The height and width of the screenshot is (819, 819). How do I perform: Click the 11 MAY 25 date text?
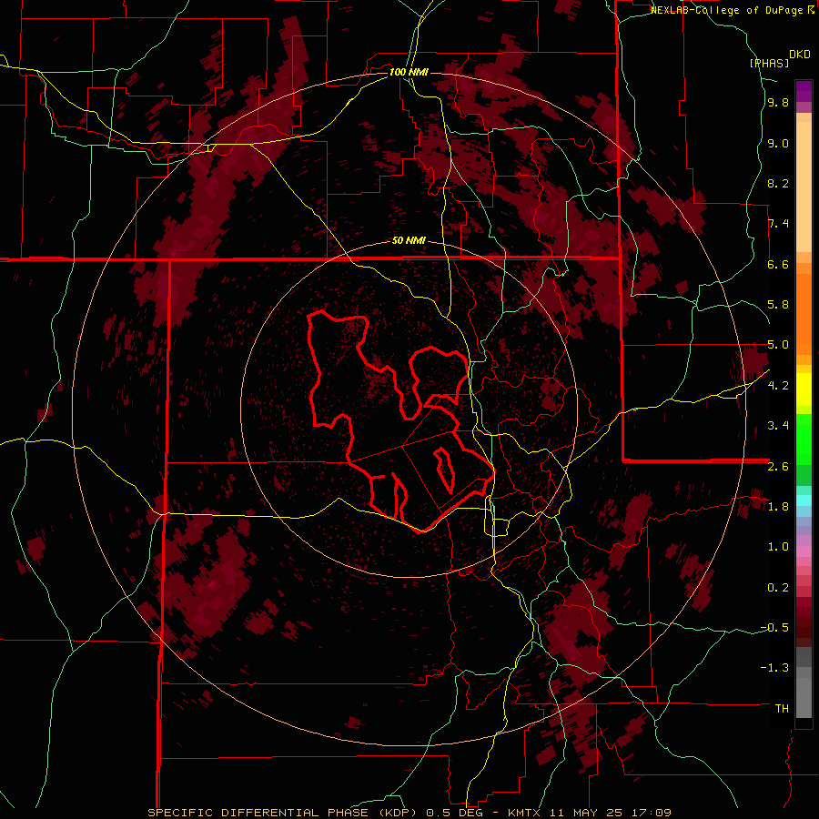[587, 813]
